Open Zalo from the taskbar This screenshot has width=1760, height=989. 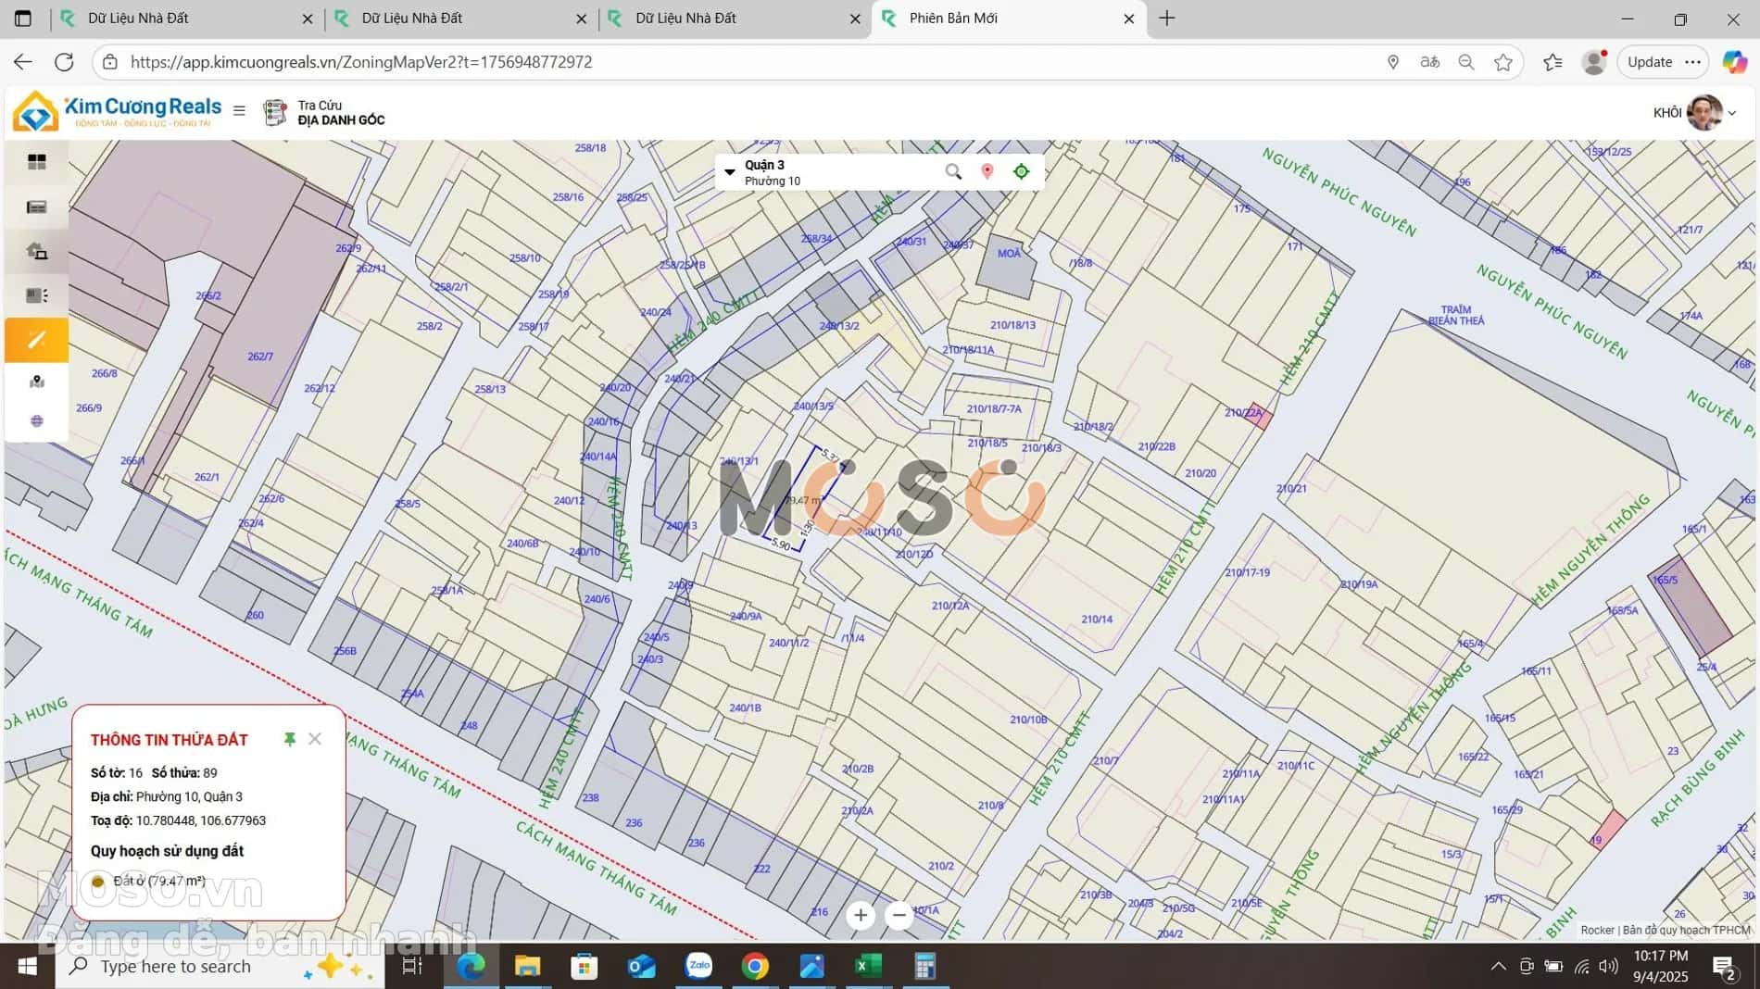click(699, 967)
